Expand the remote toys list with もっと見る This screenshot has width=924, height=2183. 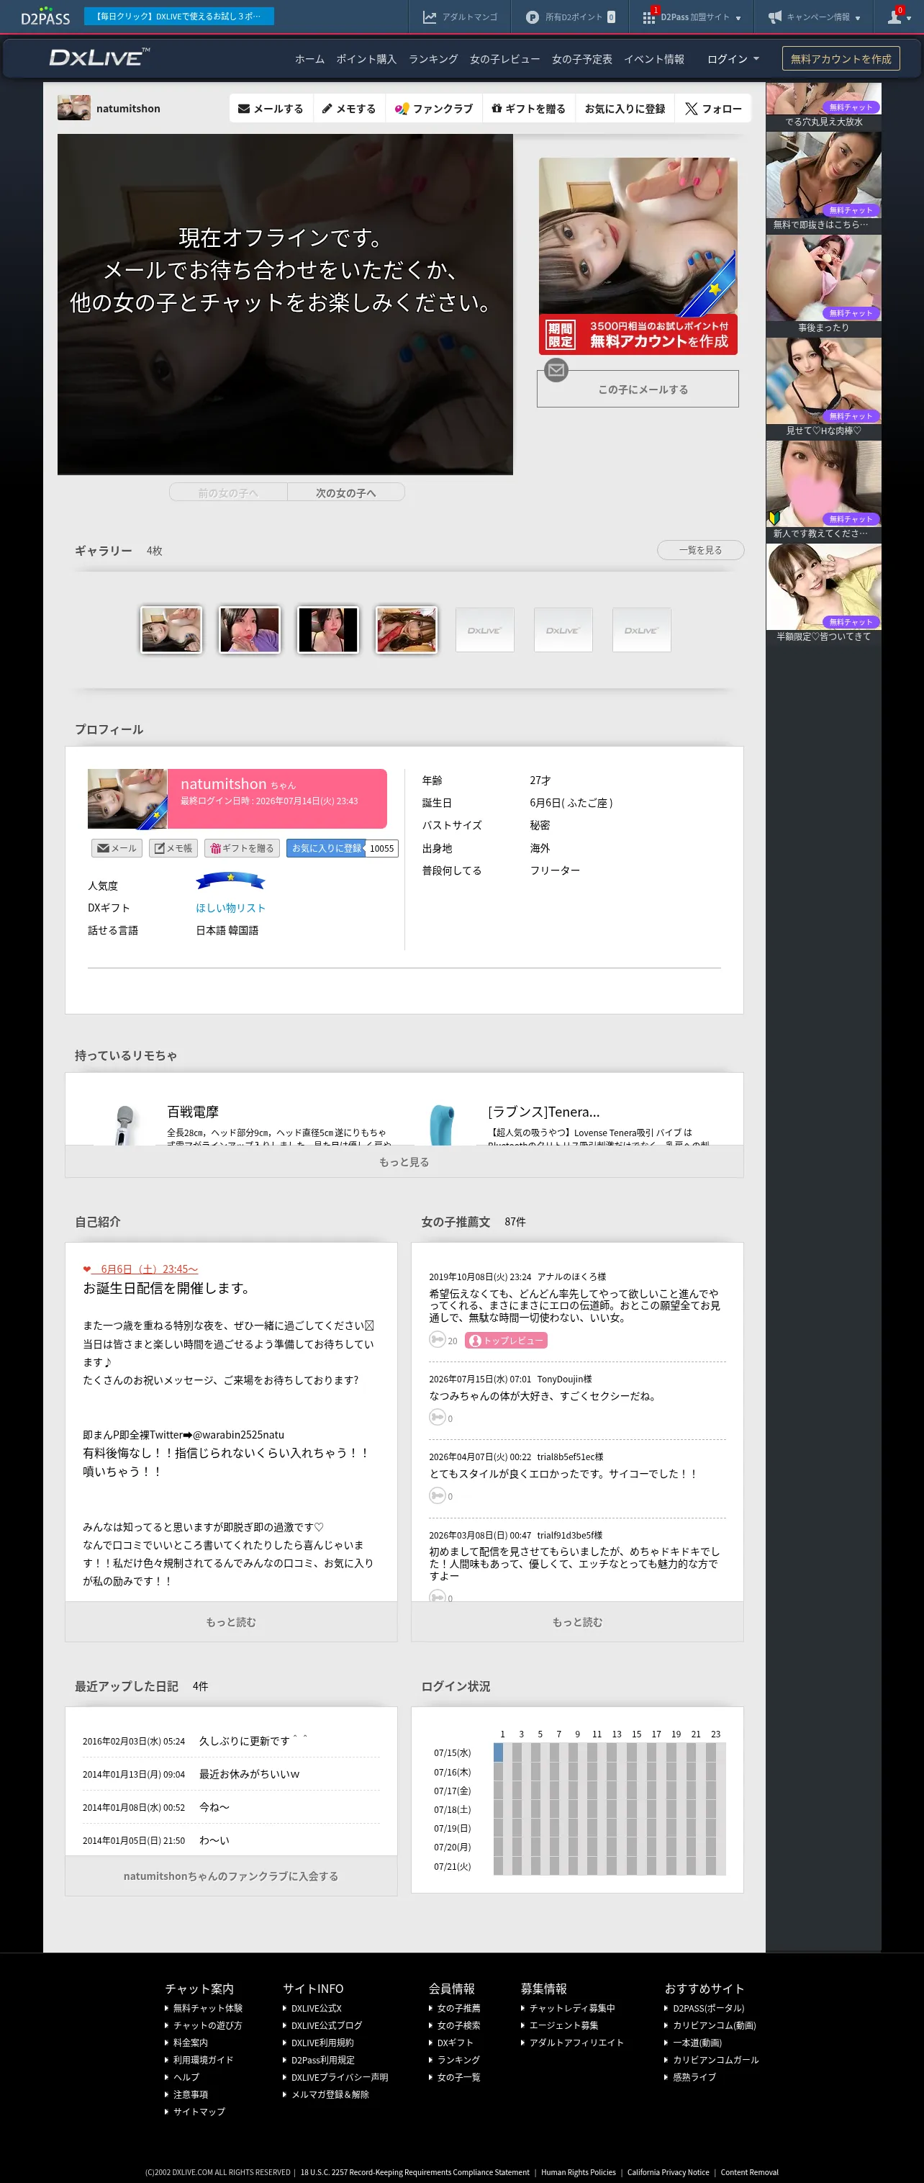pos(404,1162)
